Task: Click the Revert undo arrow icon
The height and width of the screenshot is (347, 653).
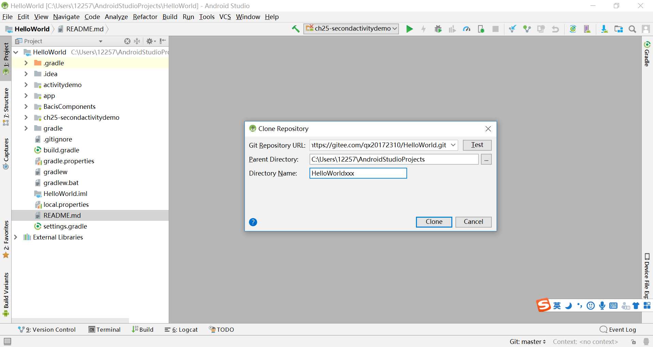Action: coord(555,29)
